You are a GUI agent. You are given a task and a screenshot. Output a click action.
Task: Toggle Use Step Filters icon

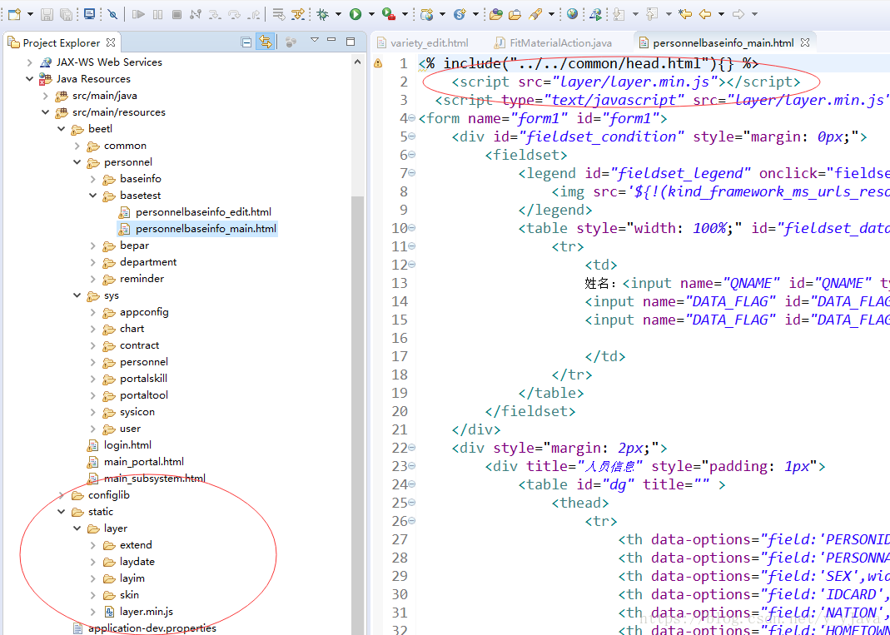(298, 13)
